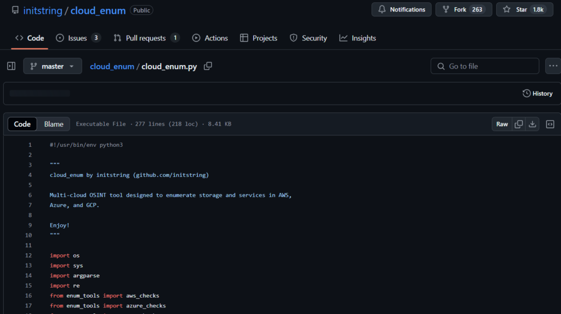The image size is (561, 314).
Task: Click line number 16
Action: pyautogui.click(x=28, y=295)
